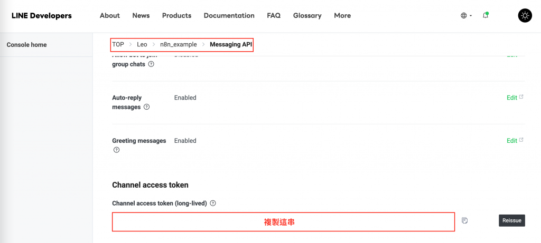
Task: Open the FAQ page
Action: click(x=274, y=15)
